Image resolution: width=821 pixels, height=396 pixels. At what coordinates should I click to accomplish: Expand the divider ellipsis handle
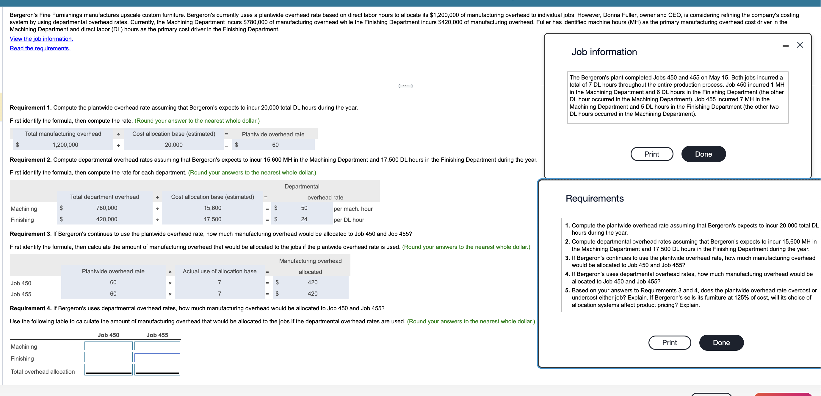point(405,86)
